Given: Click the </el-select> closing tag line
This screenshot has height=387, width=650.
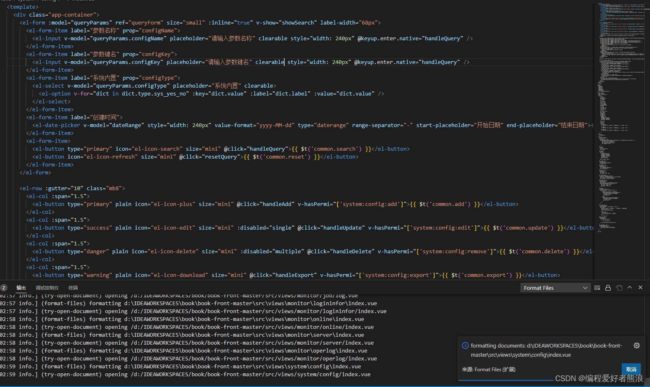Looking at the screenshot, I should [x=52, y=101].
